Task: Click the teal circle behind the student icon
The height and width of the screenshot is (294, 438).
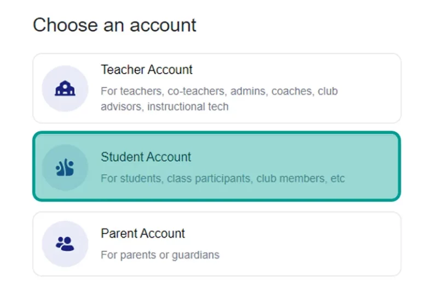Action: 65,167
